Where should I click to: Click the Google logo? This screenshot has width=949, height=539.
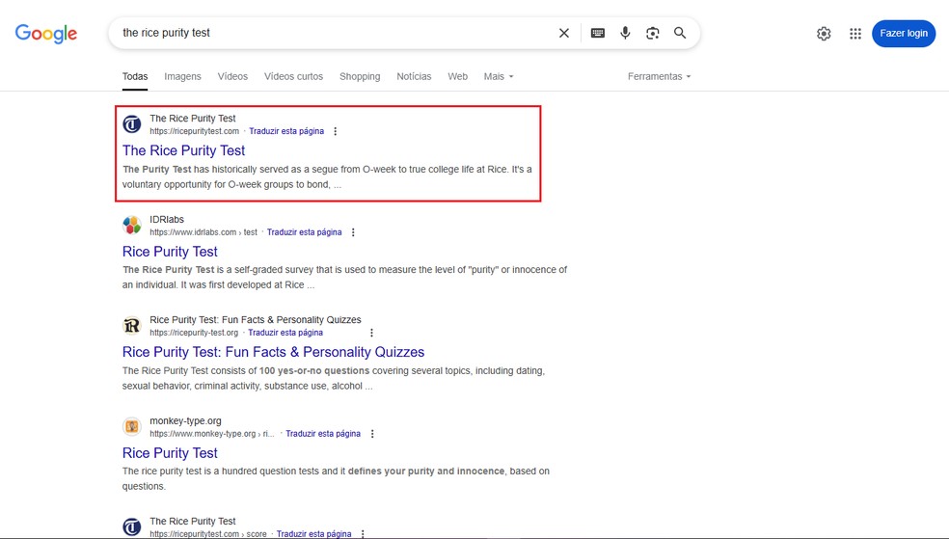[45, 34]
